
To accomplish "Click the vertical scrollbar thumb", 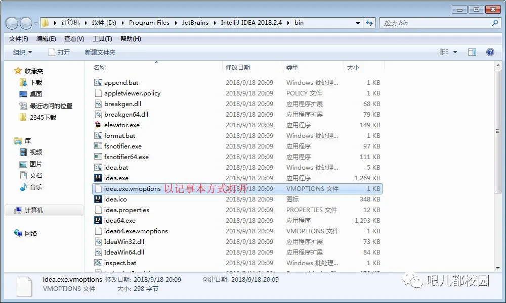I will pos(497,131).
